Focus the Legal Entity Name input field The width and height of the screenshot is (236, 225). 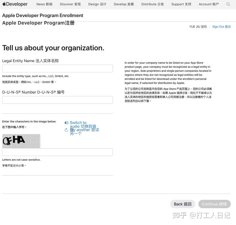pos(58,69)
